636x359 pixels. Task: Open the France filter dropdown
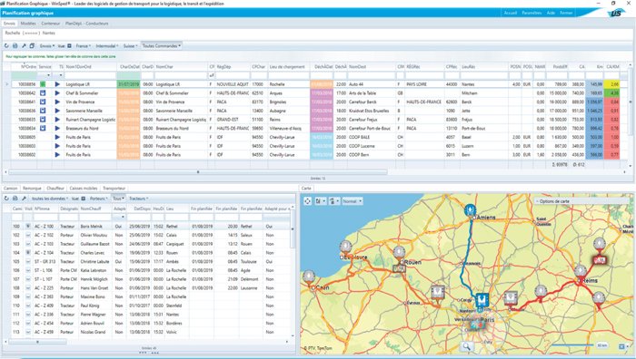click(84, 46)
